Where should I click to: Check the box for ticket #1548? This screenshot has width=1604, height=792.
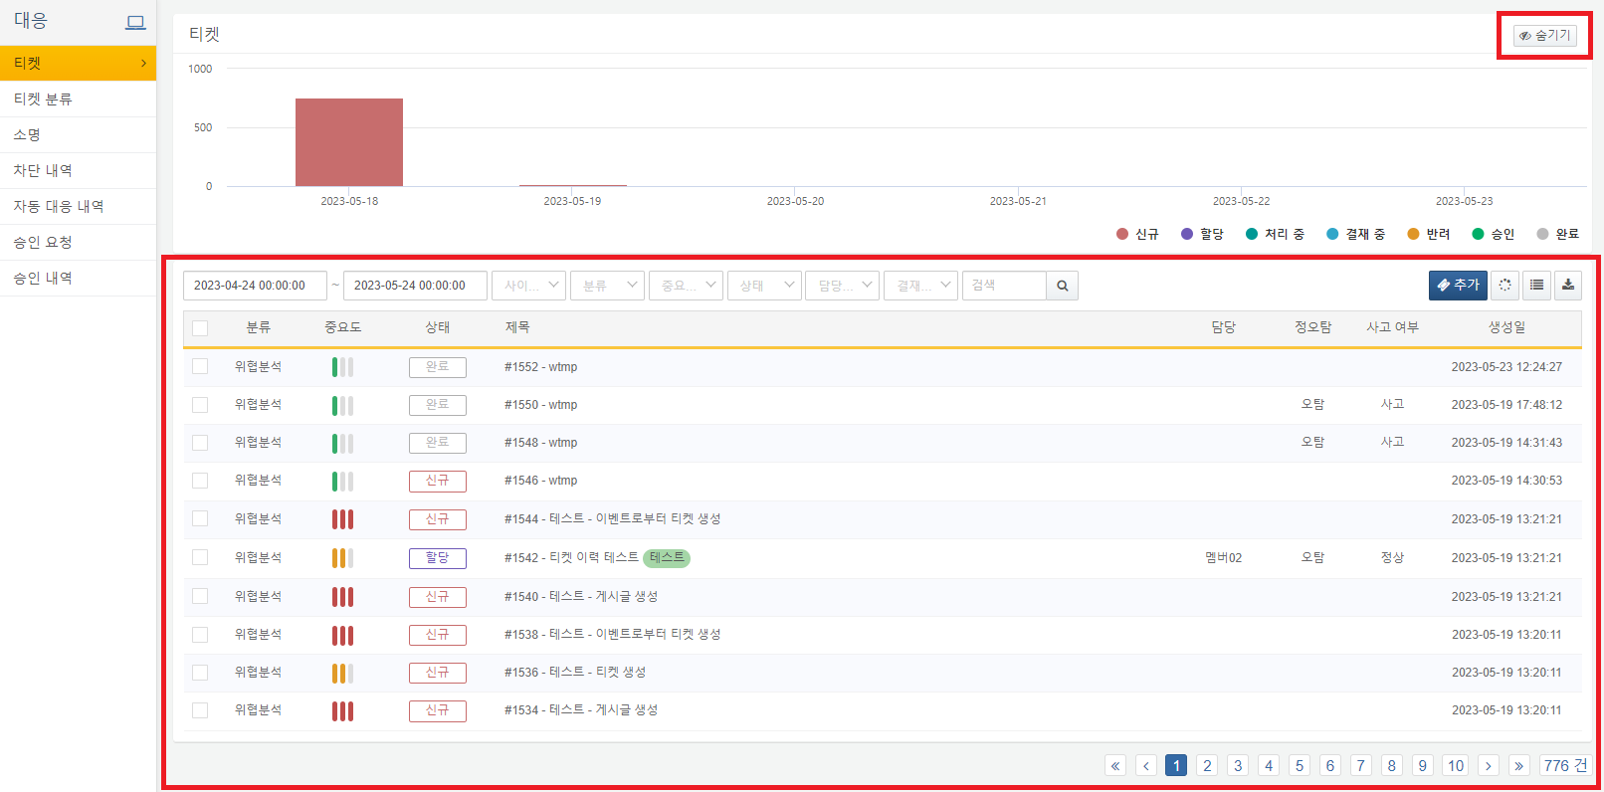click(200, 443)
